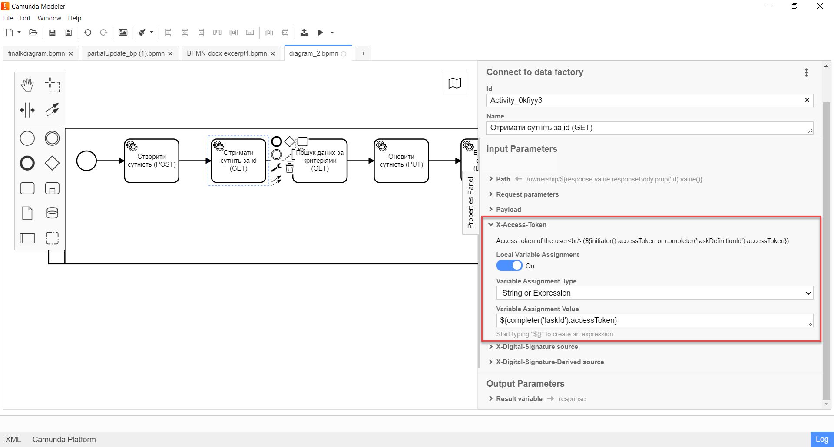Click the redo icon in toolbar
Viewport: 834px width, 447px height.
pos(103,33)
